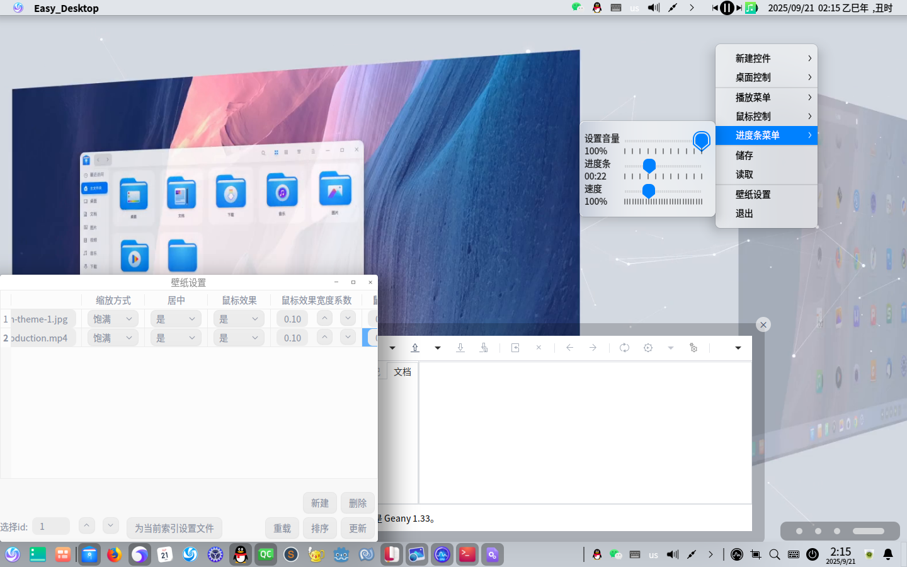Open the QQ penguin tray icon in top panel
This screenshot has width=907, height=567.
pyautogui.click(x=597, y=8)
